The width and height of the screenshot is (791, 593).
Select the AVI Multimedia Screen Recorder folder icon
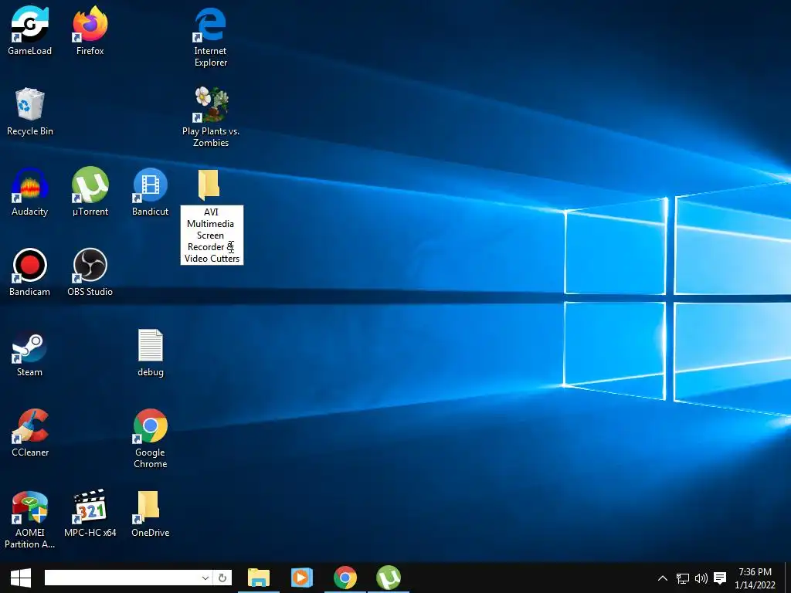coord(209,185)
